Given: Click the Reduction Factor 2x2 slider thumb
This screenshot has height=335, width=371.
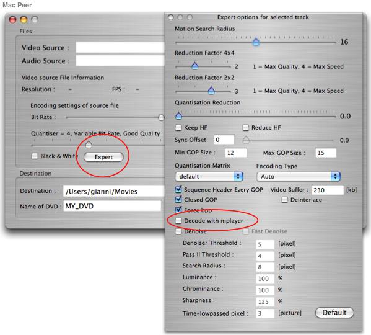Looking at the screenshot, I should click(x=211, y=91).
